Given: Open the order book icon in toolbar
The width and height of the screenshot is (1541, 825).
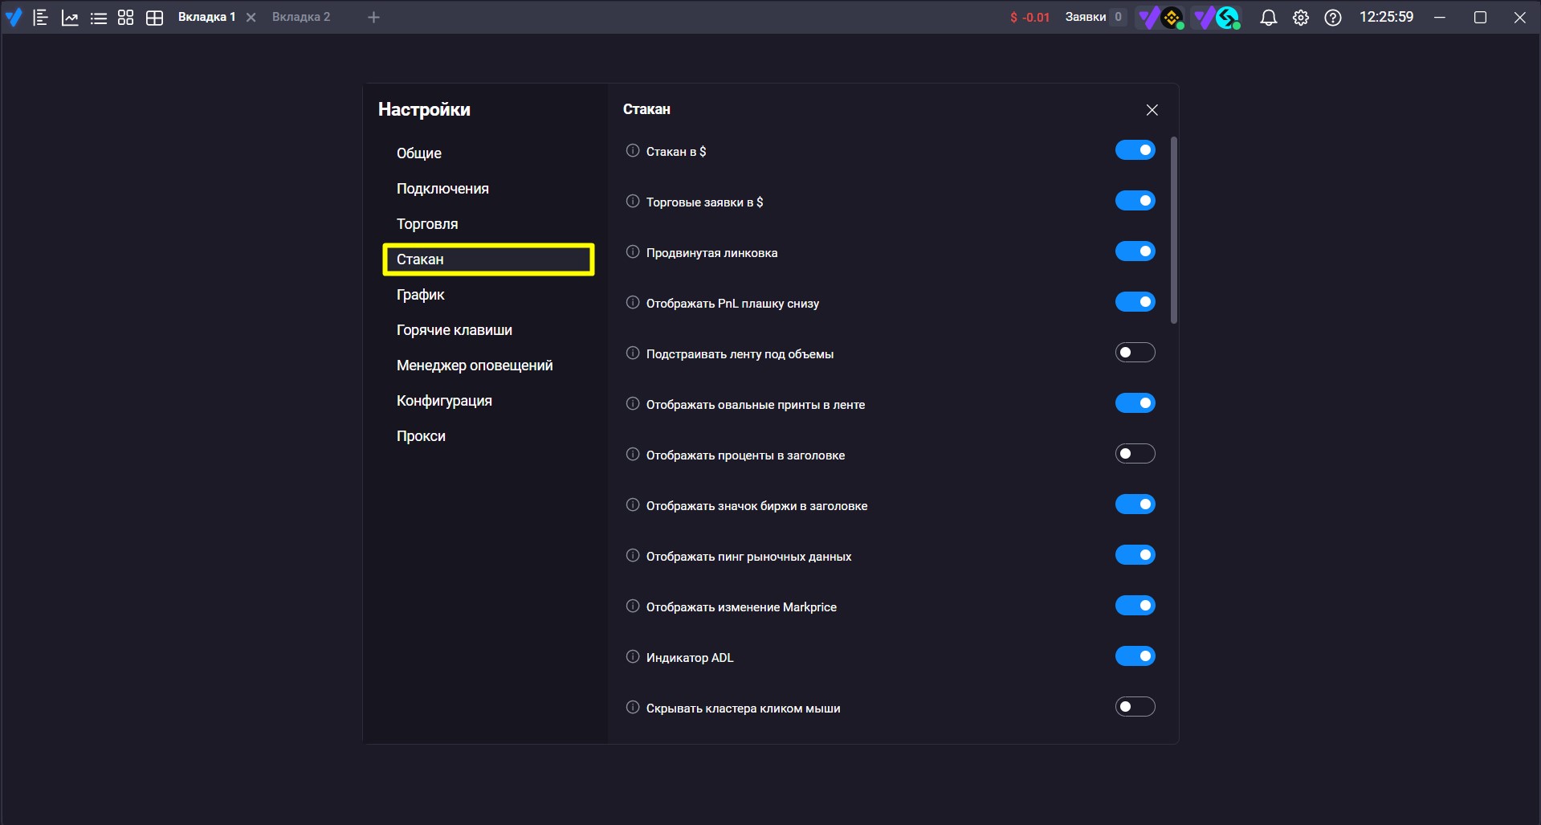Looking at the screenshot, I should 41,17.
